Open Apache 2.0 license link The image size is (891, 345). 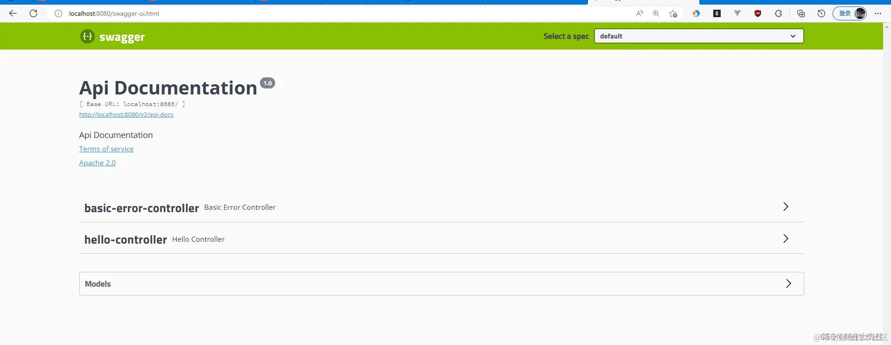click(97, 163)
